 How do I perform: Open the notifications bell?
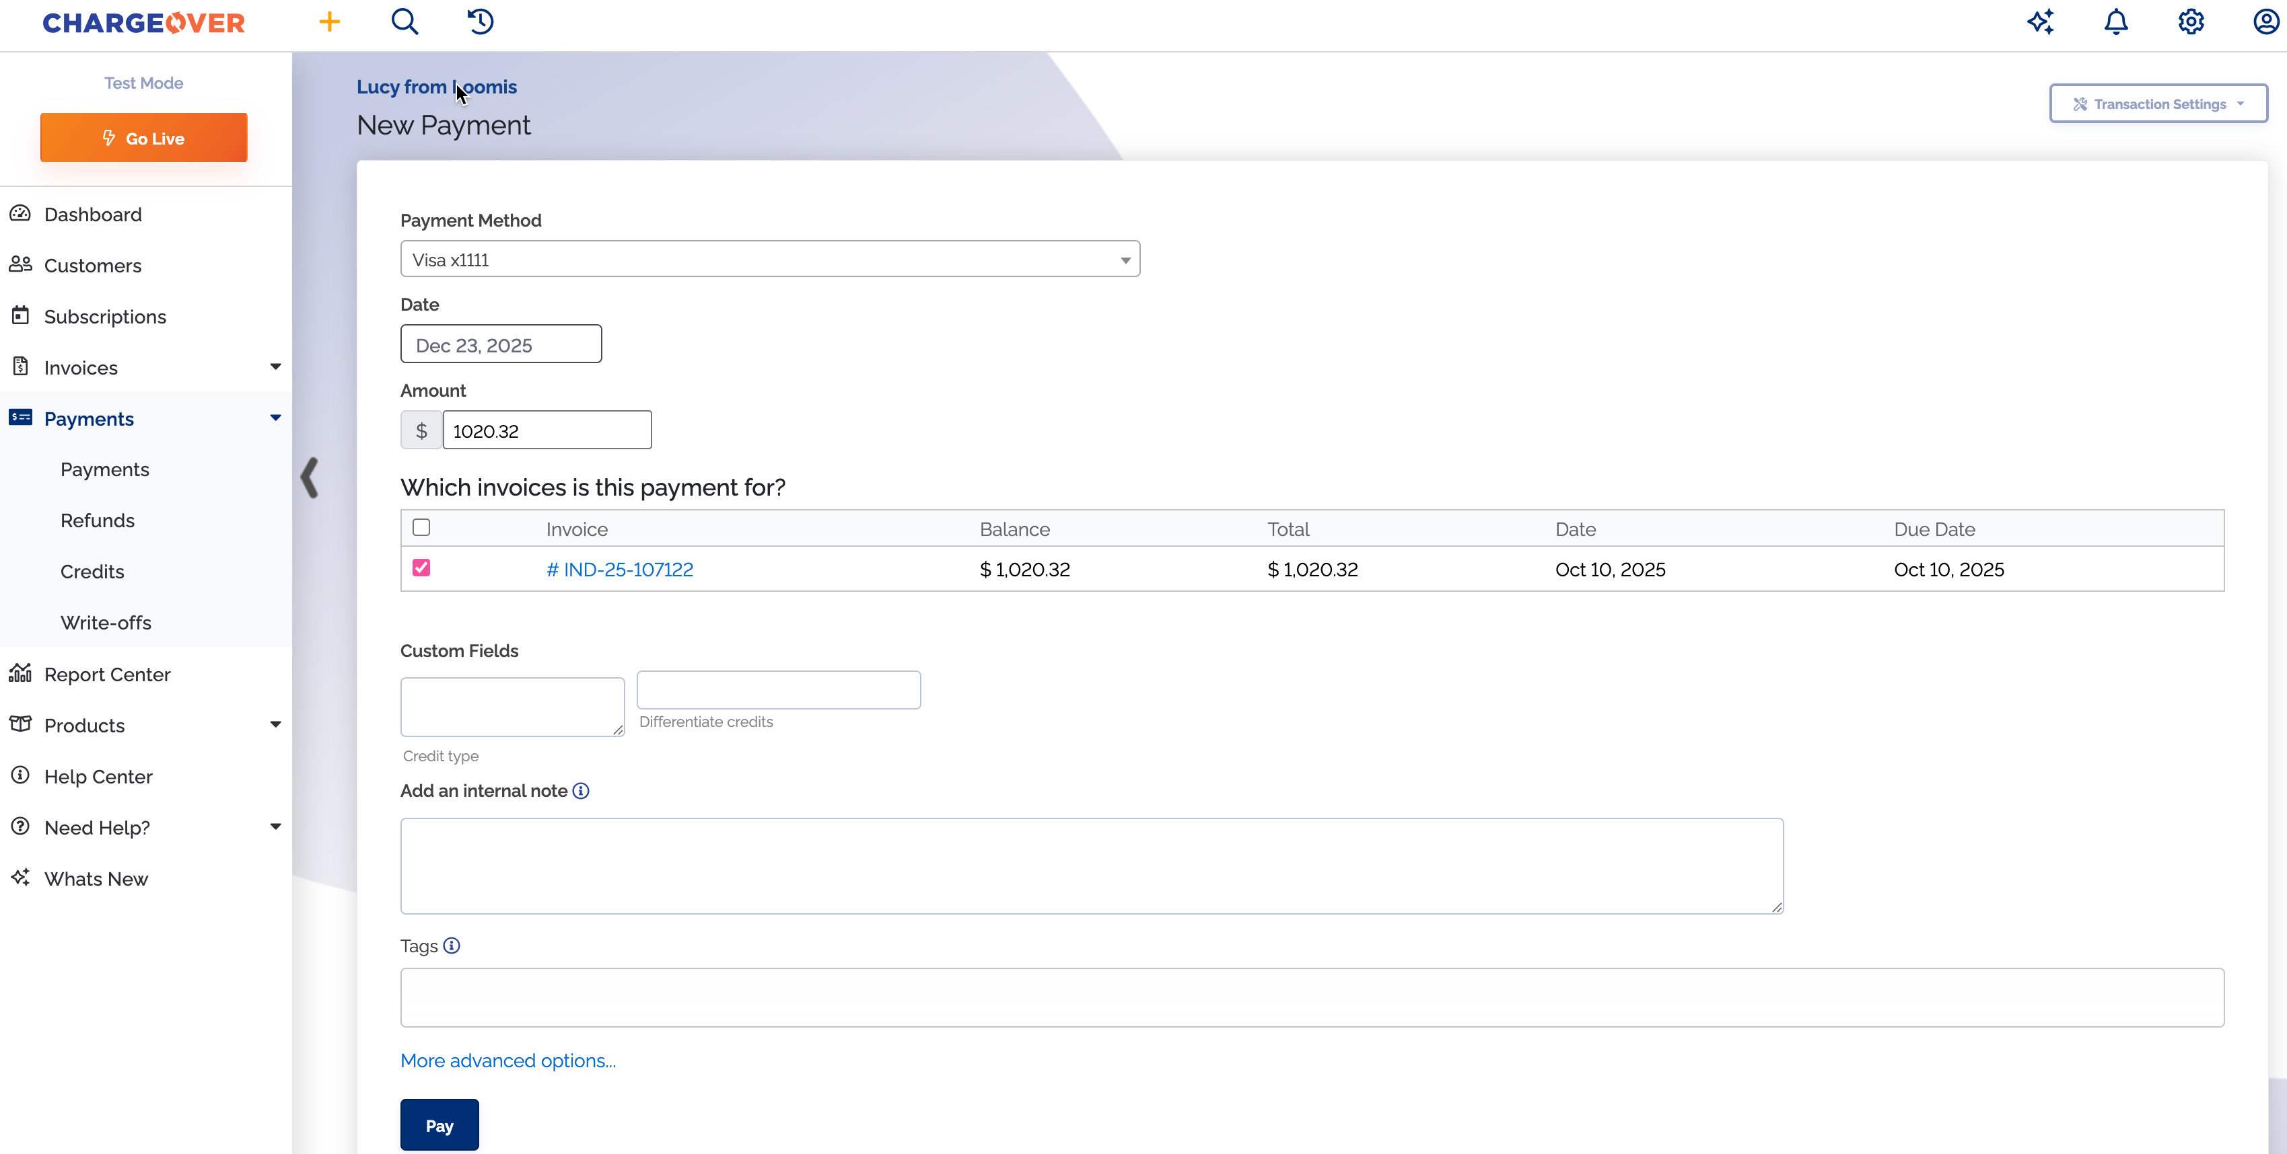[2117, 22]
